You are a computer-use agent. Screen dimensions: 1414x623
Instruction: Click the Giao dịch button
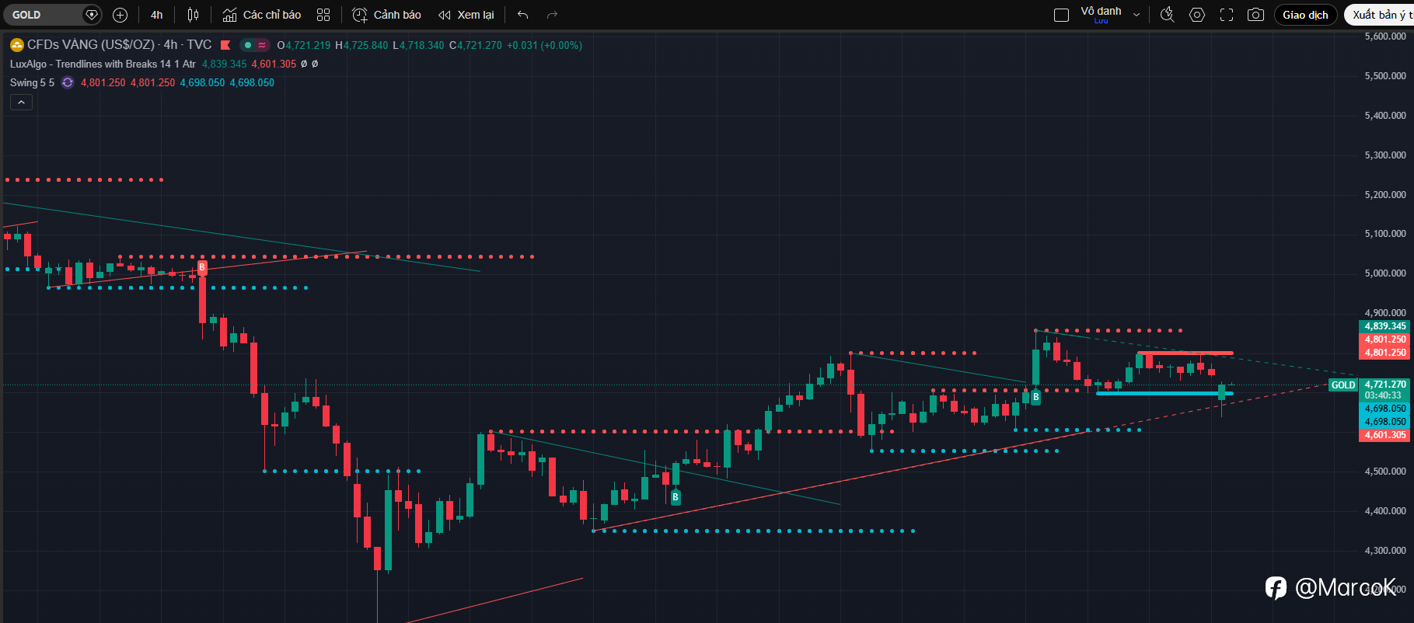click(x=1305, y=15)
